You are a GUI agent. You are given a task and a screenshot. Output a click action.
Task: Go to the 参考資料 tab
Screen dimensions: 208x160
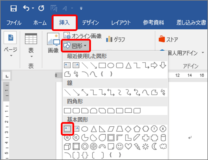click(x=154, y=23)
